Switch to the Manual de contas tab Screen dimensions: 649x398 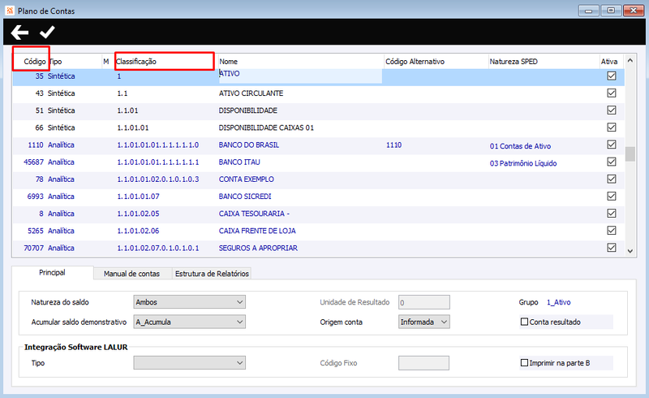[131, 274]
